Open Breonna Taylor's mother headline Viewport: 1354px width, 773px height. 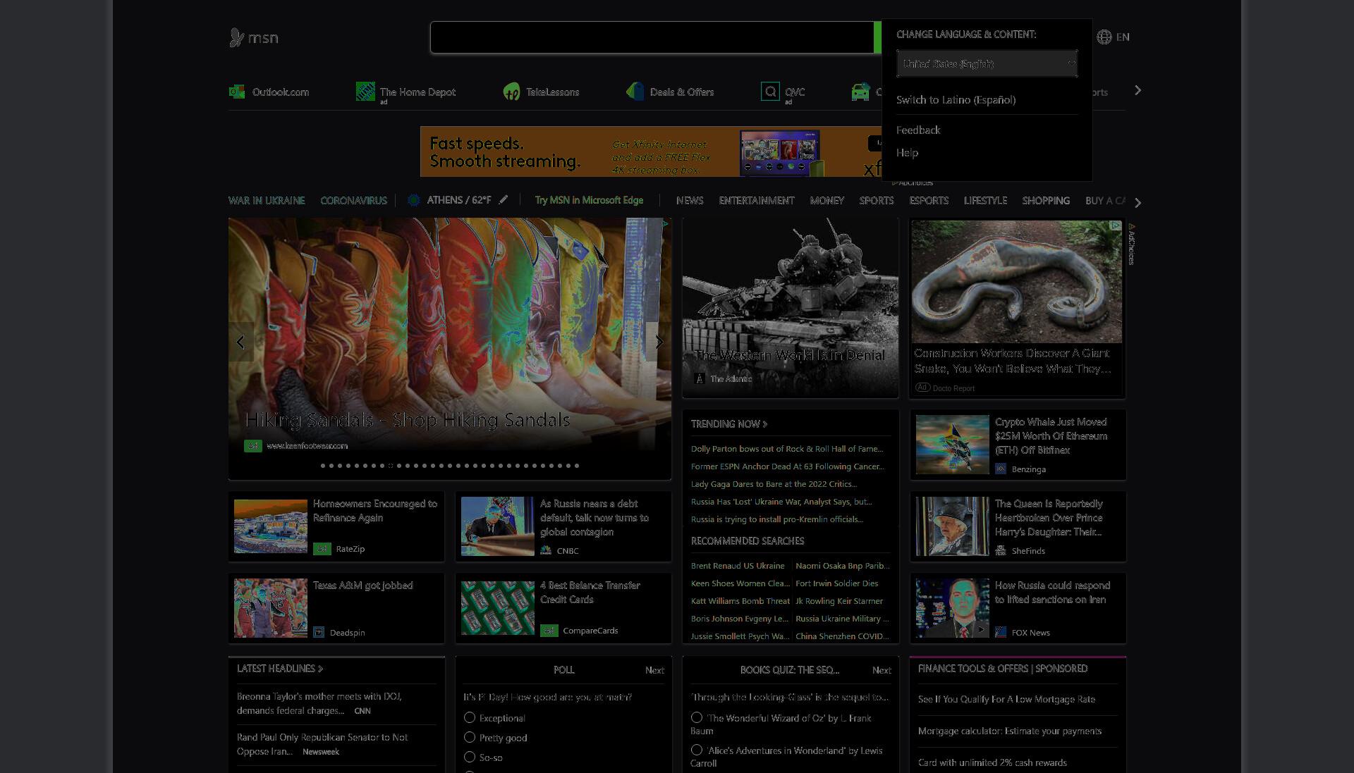coord(319,703)
